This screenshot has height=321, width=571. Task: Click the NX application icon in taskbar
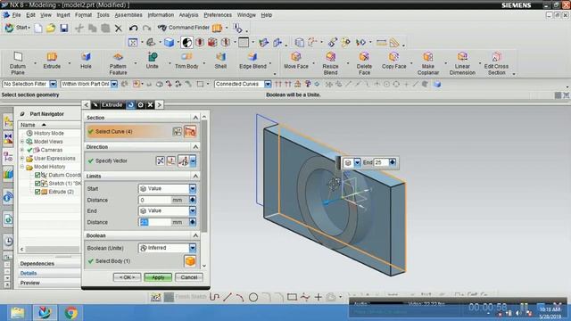45,313
